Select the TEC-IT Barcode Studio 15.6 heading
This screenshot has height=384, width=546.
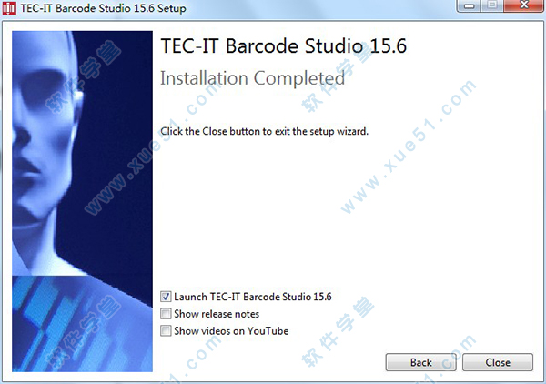click(283, 46)
